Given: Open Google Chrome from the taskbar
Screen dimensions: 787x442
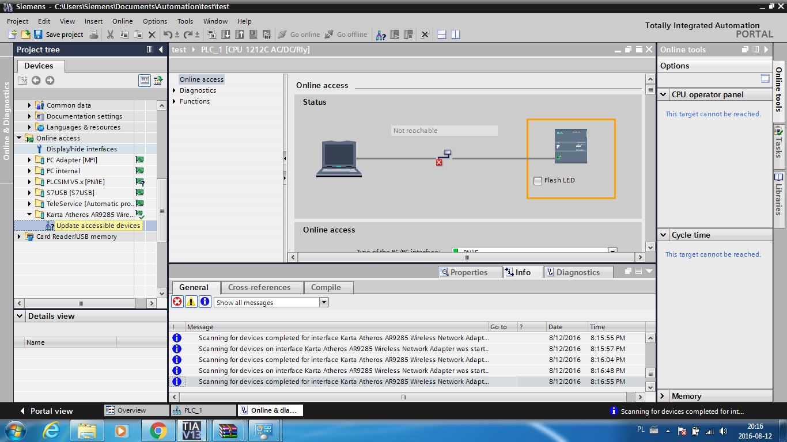Looking at the screenshot, I should [158, 430].
